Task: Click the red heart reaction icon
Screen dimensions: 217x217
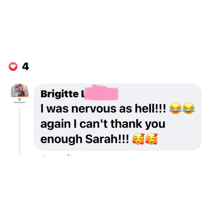Action: click(13, 66)
